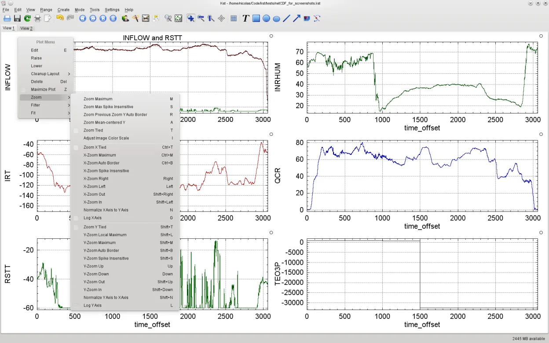Click the blue Count from end icon

[103, 18]
